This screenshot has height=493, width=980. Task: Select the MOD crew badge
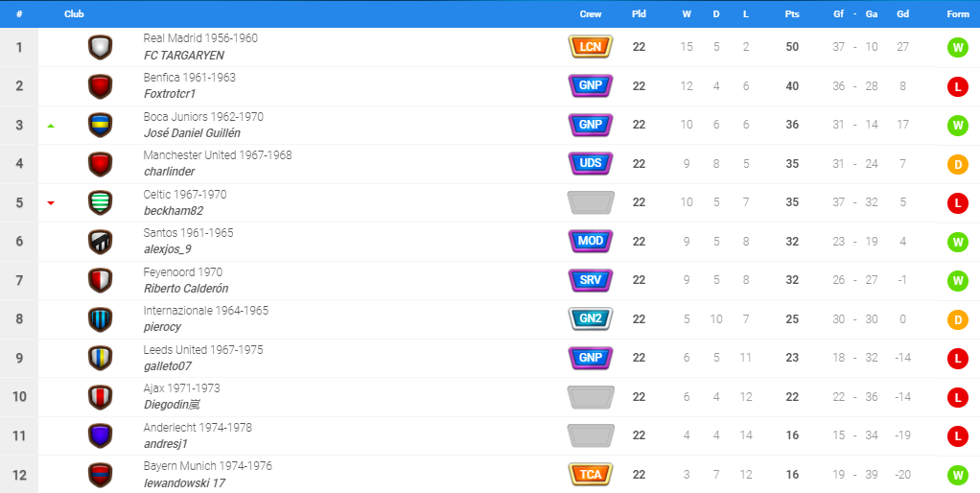pos(591,241)
